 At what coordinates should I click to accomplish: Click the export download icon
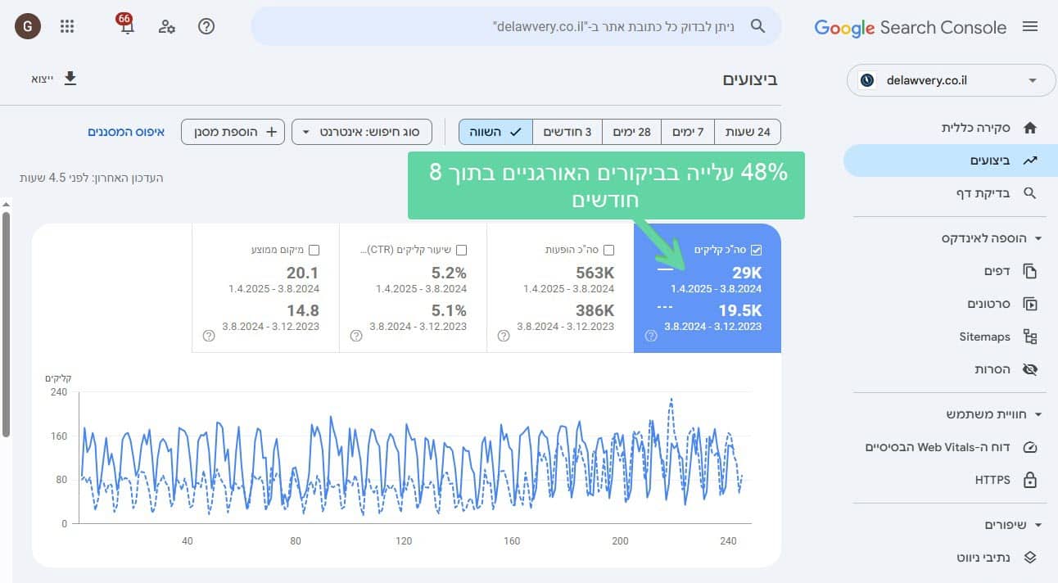pos(70,79)
